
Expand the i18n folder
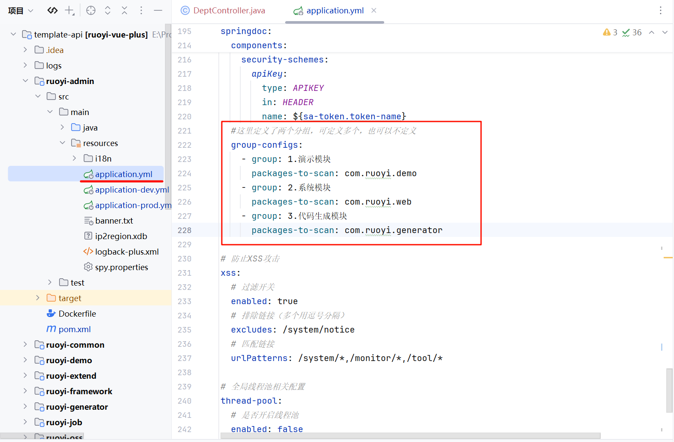pos(75,158)
